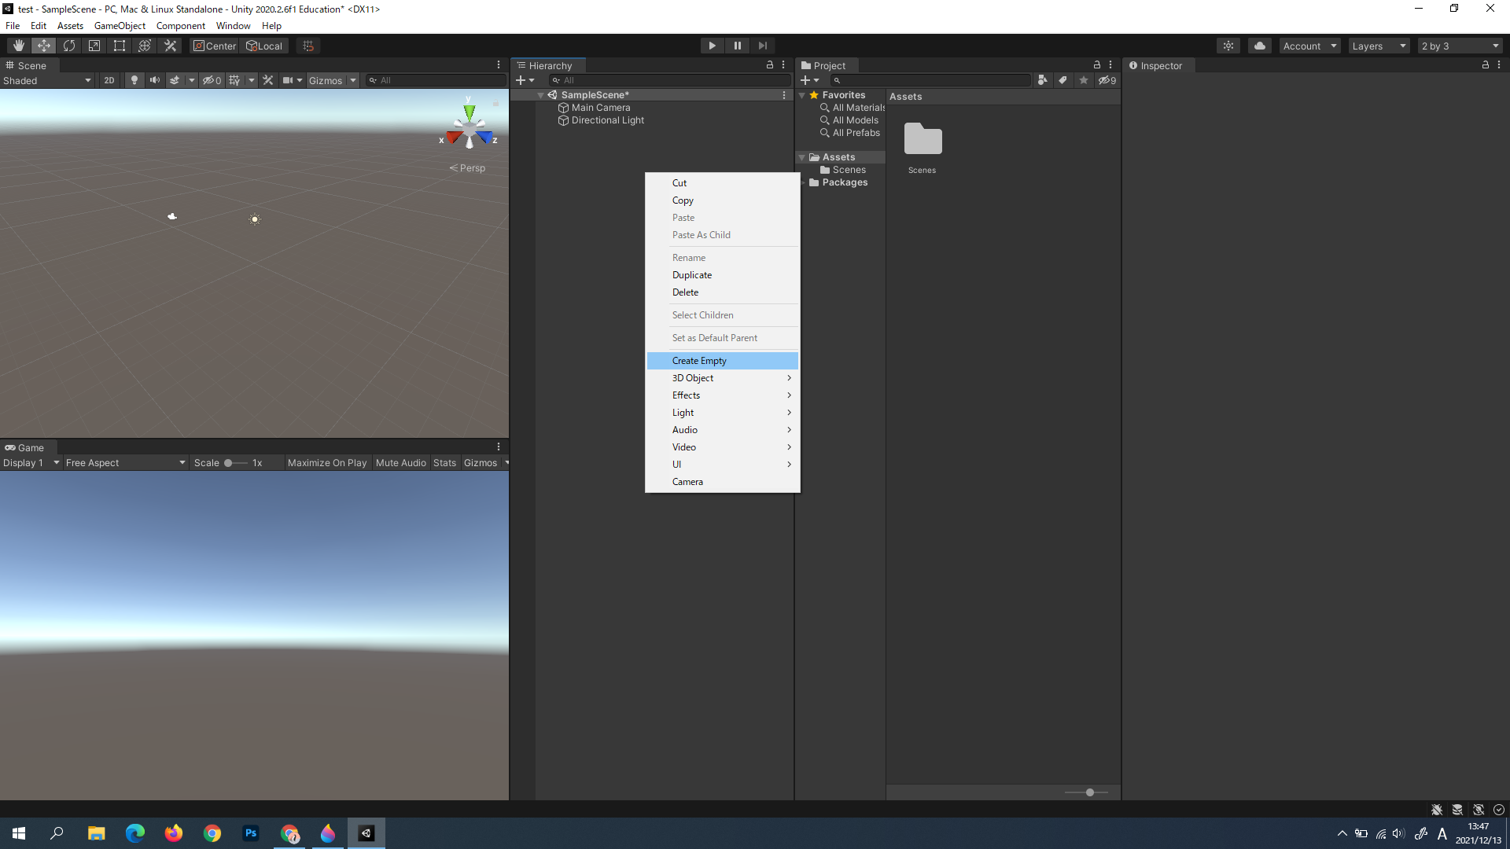This screenshot has width=1510, height=849.
Task: Toggle 2D view mode in Scene
Action: pyautogui.click(x=109, y=80)
